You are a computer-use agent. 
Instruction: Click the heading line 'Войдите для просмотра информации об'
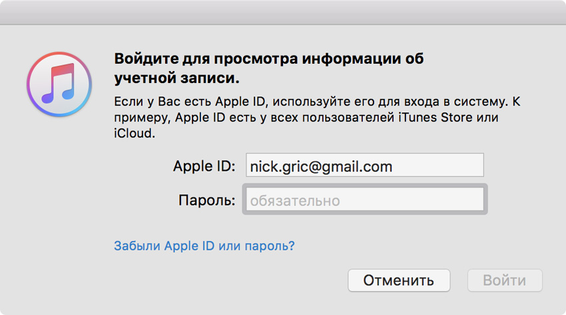[269, 58]
